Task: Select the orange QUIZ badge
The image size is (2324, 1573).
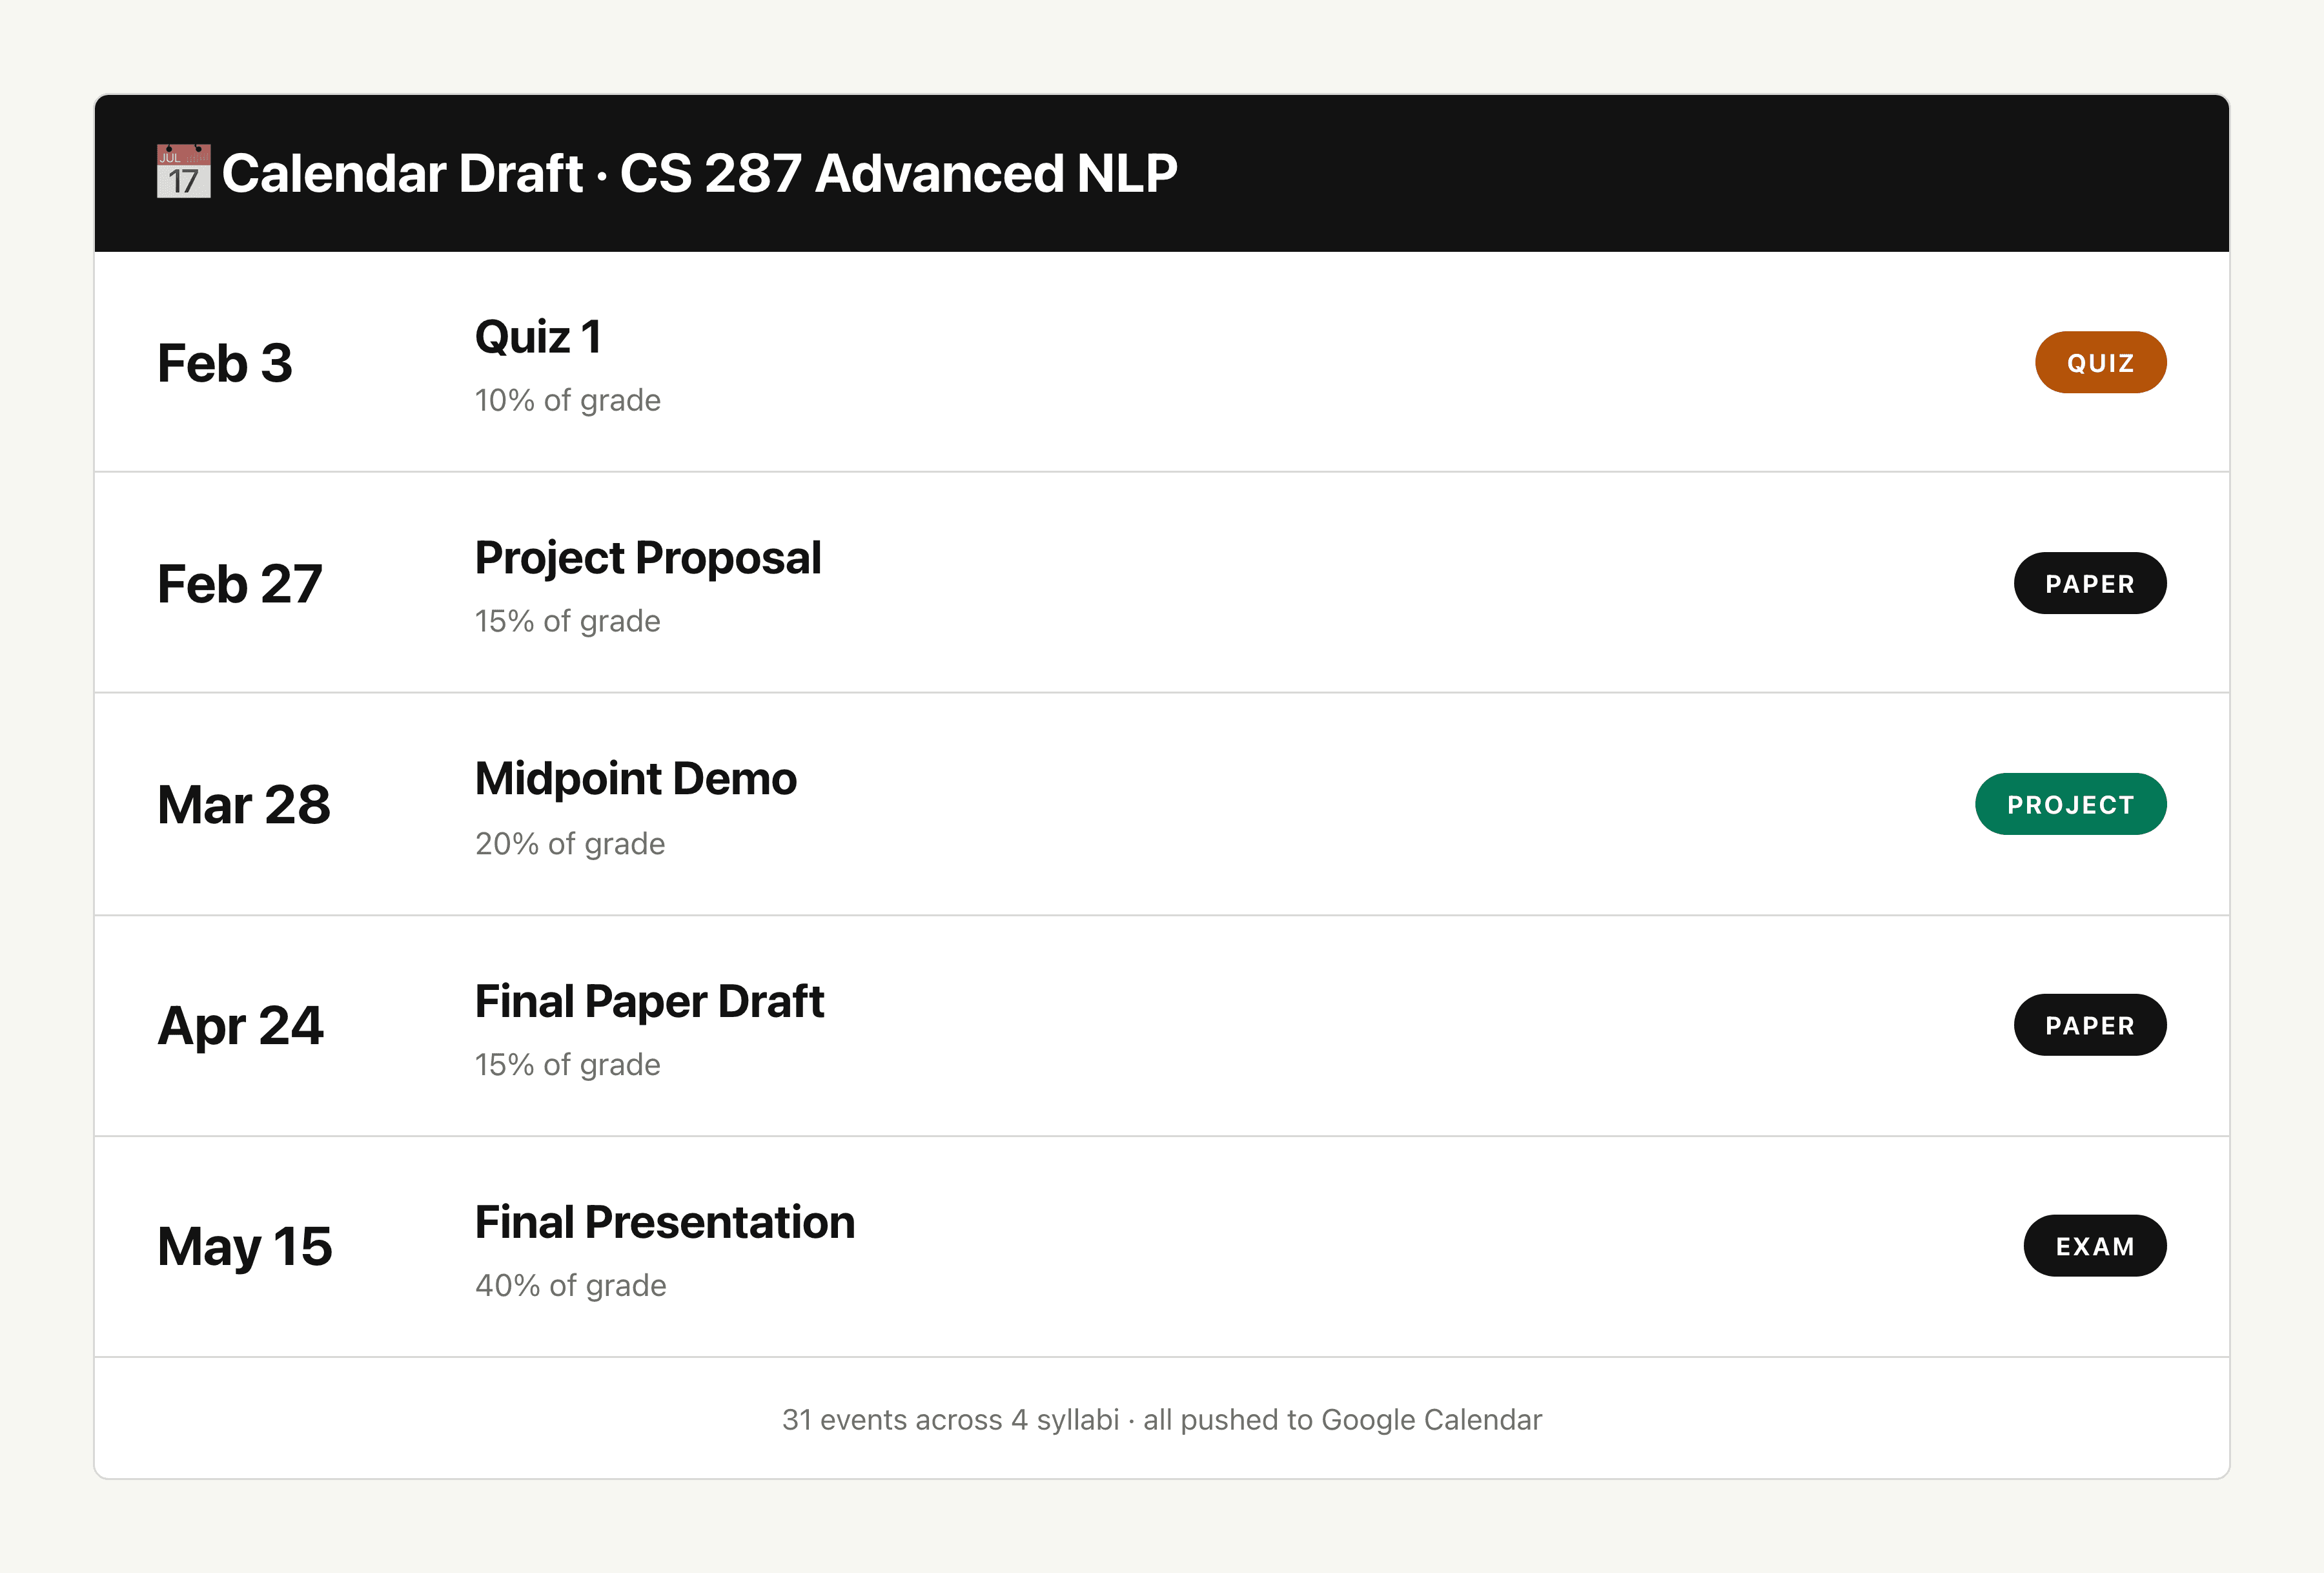Action: click(2100, 362)
